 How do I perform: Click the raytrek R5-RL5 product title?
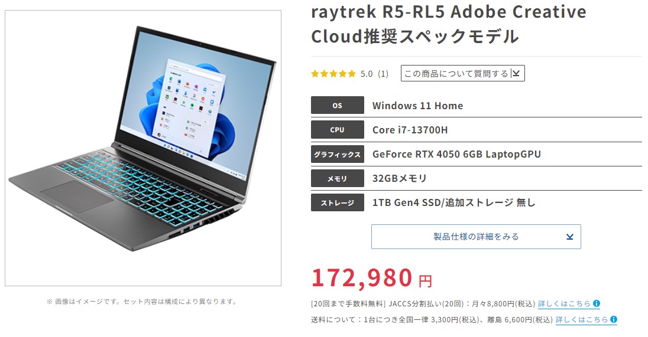click(448, 24)
